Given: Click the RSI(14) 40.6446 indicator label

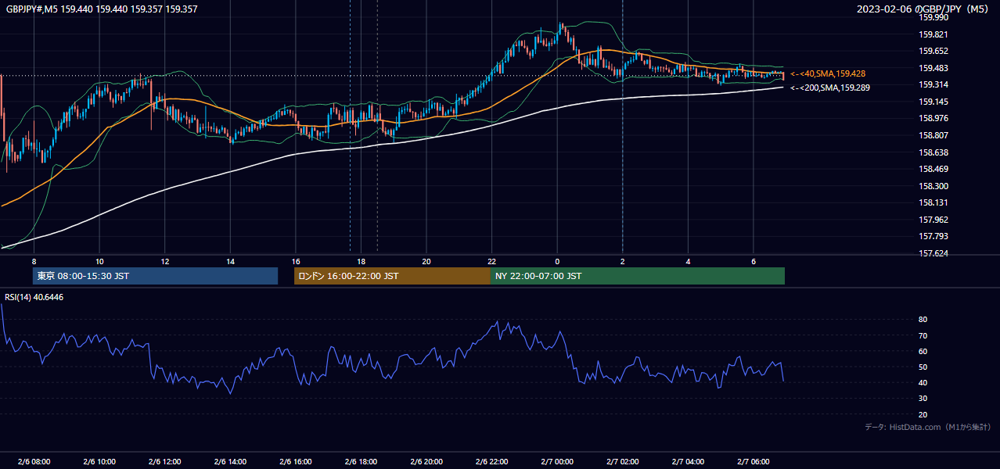Looking at the screenshot, I should tap(34, 297).
